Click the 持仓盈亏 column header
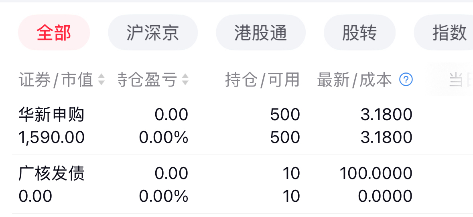Viewport: 473px width, 217px height. (147, 80)
